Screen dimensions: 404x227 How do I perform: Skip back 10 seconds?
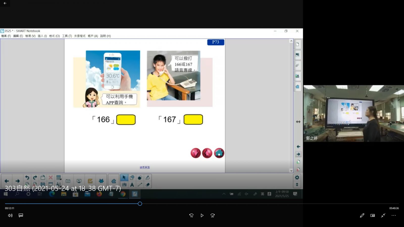coord(191,215)
